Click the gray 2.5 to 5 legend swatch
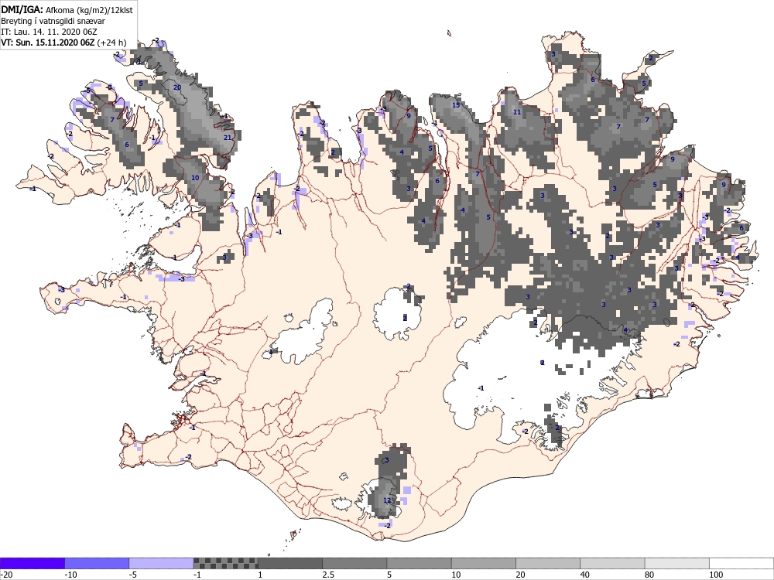774x580 pixels. click(354, 563)
